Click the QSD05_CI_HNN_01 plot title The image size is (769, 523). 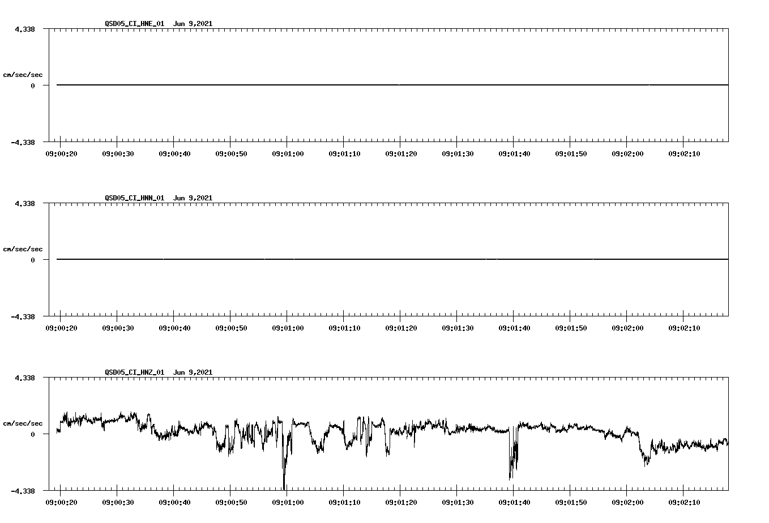point(159,198)
